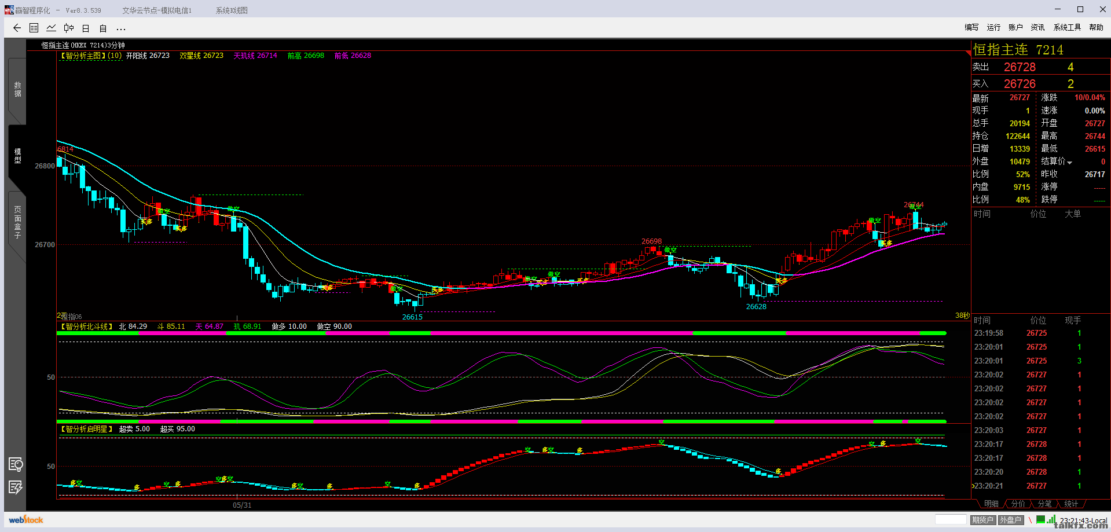
Task: Switch to the 模型 side tab
Action: pos(17,156)
